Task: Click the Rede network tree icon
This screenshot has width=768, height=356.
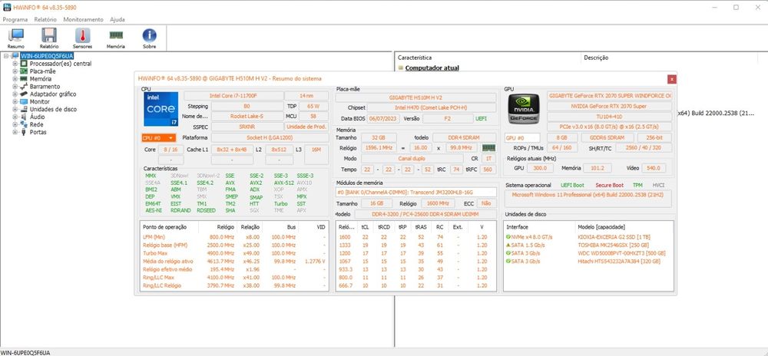Action: (24, 124)
